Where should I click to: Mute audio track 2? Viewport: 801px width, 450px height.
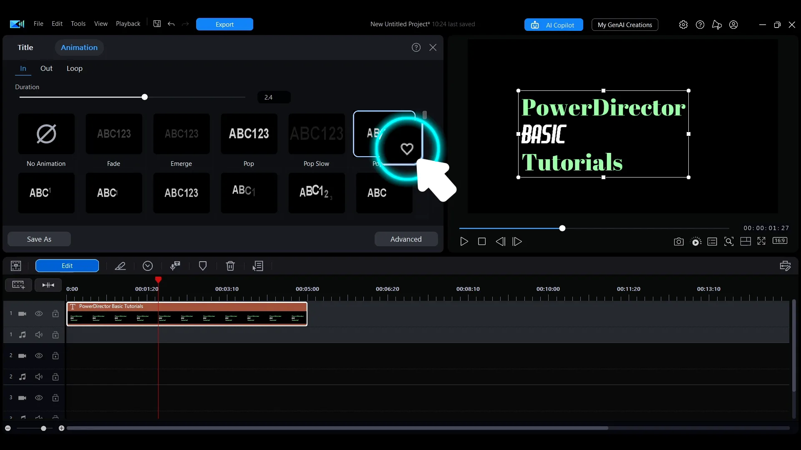point(39,377)
